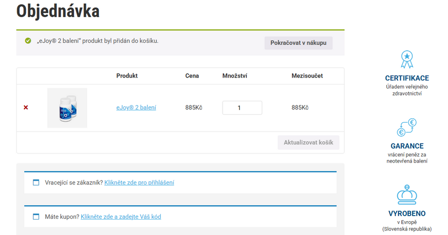Click the euro money-back guarantee icon

(x=407, y=128)
